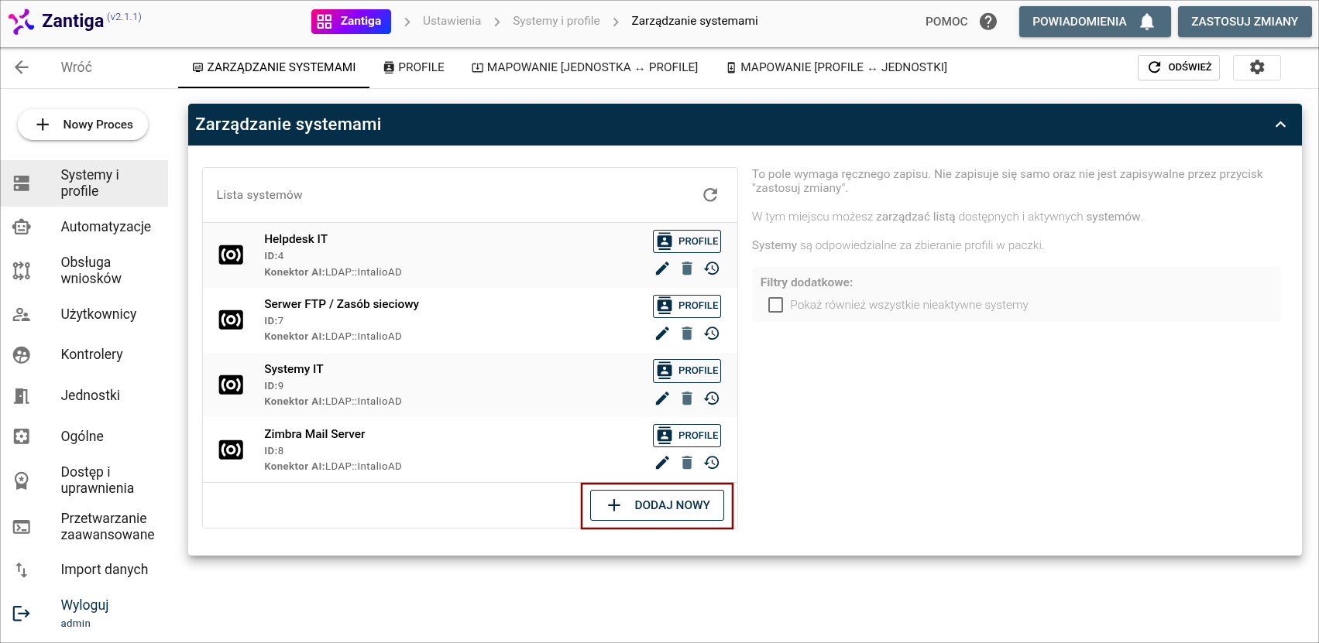This screenshot has width=1319, height=643.
Task: Enable showing all inactive systems checkbox
Action: pyautogui.click(x=775, y=305)
